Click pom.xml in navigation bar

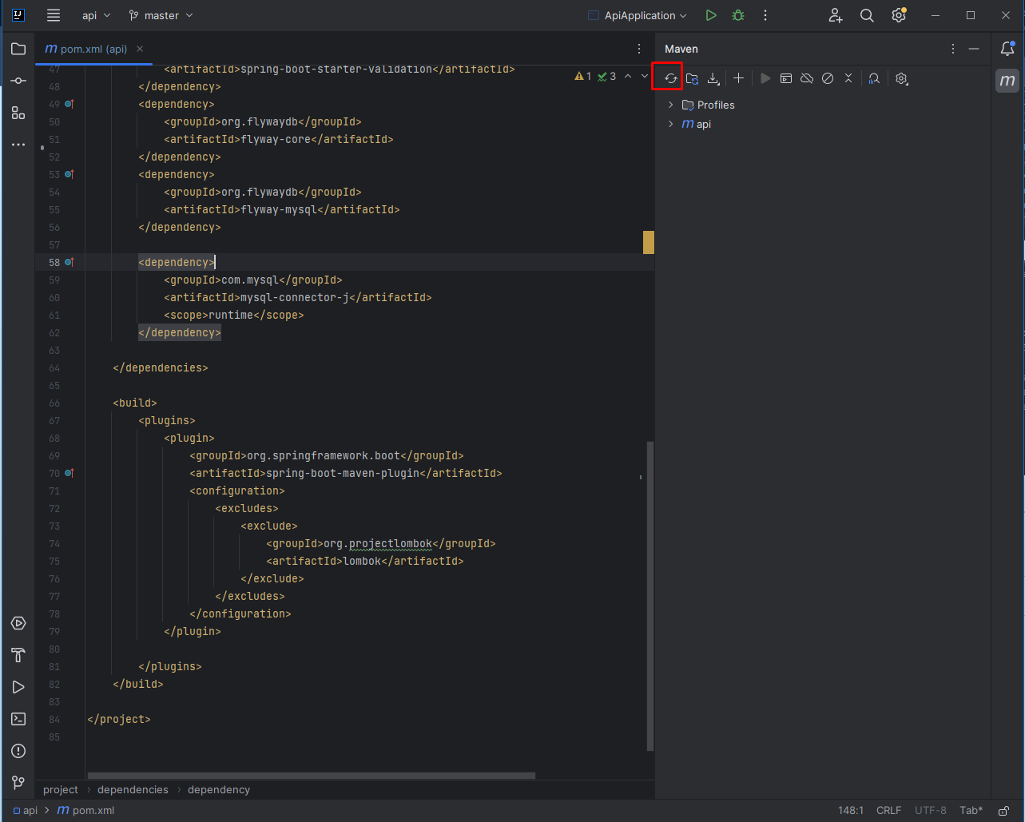click(85, 810)
